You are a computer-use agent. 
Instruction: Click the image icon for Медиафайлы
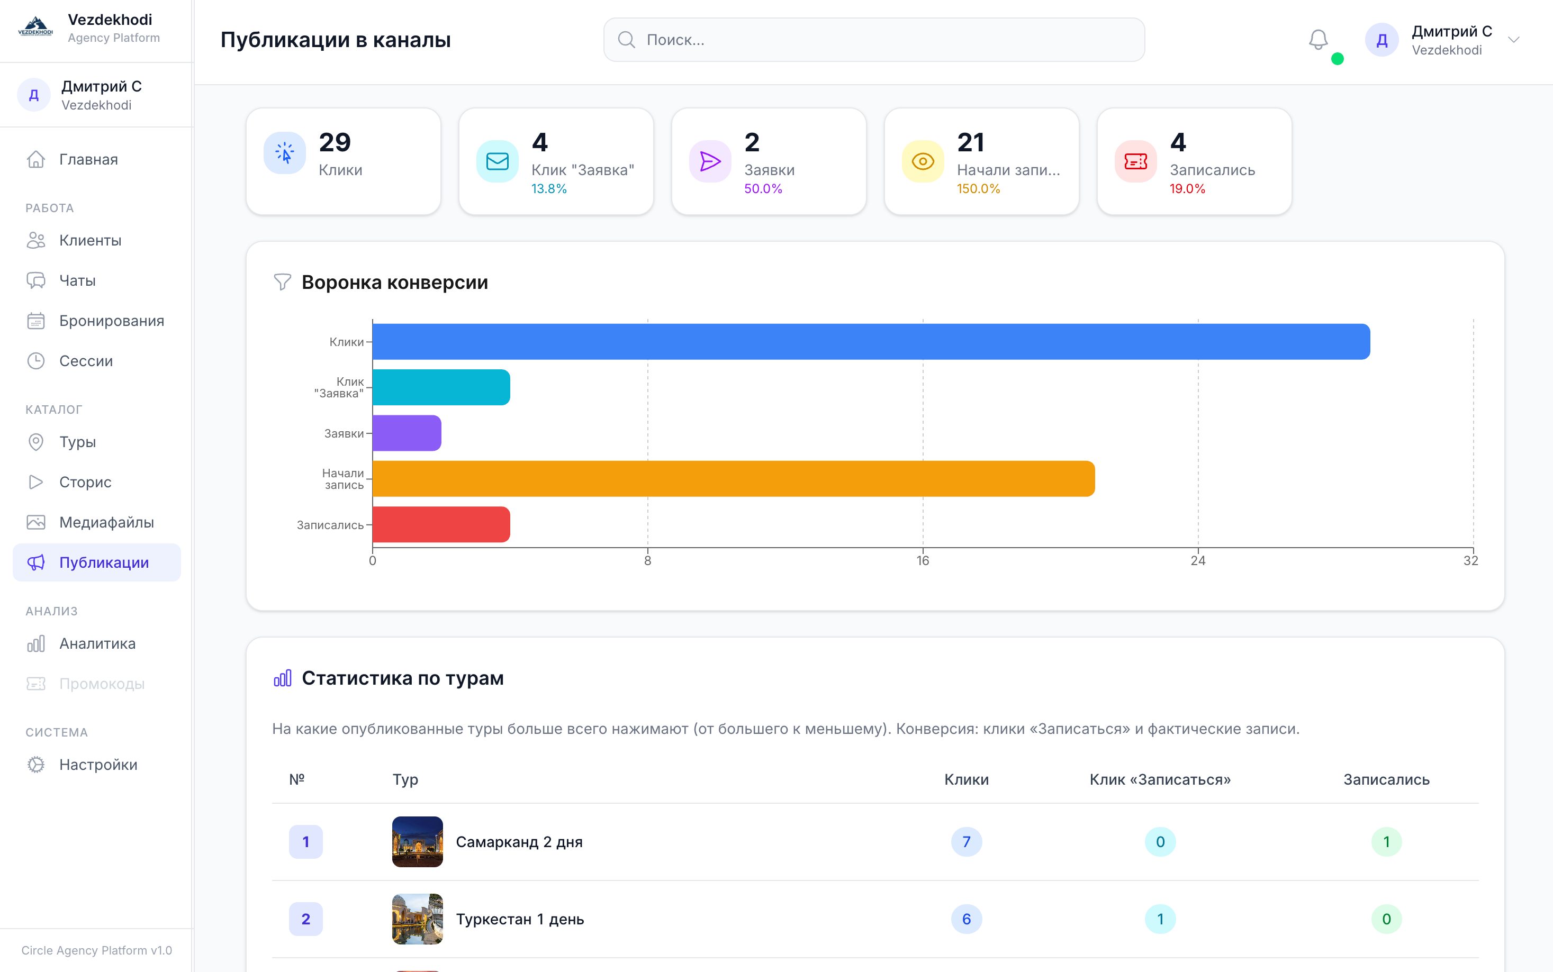pos(36,522)
